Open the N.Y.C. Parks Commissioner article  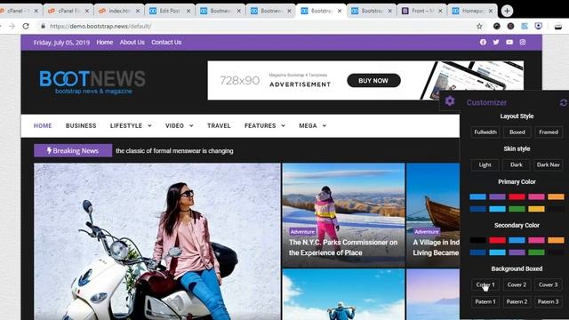[x=343, y=247]
